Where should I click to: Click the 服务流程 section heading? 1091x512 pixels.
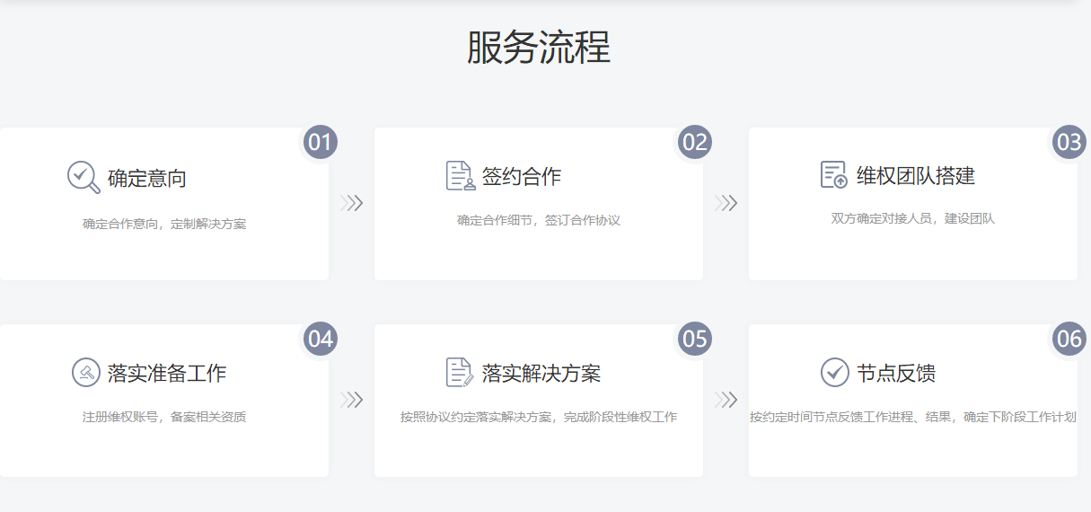pyautogui.click(x=539, y=47)
